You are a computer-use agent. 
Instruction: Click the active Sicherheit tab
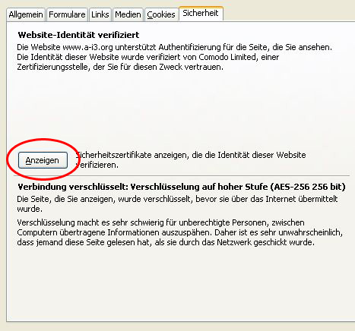[201, 13]
